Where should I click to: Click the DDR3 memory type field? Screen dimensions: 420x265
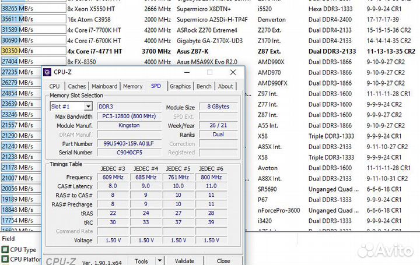(x=129, y=107)
